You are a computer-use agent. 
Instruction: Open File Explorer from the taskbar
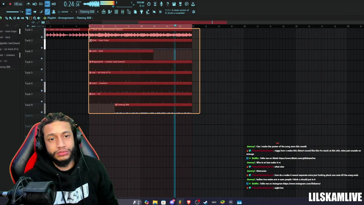[155, 202]
